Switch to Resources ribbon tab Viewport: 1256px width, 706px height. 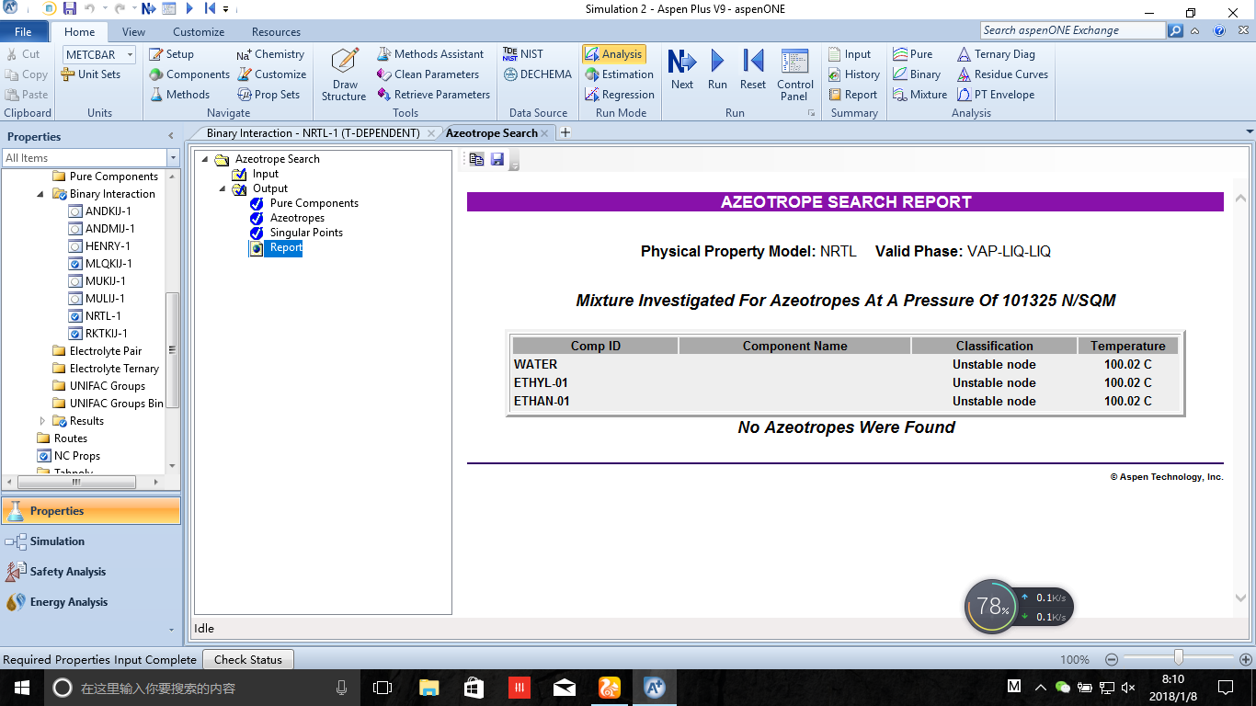[x=276, y=31]
